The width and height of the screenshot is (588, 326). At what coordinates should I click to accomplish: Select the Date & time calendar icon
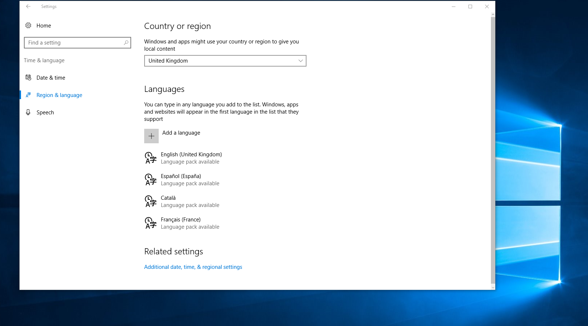click(x=28, y=77)
